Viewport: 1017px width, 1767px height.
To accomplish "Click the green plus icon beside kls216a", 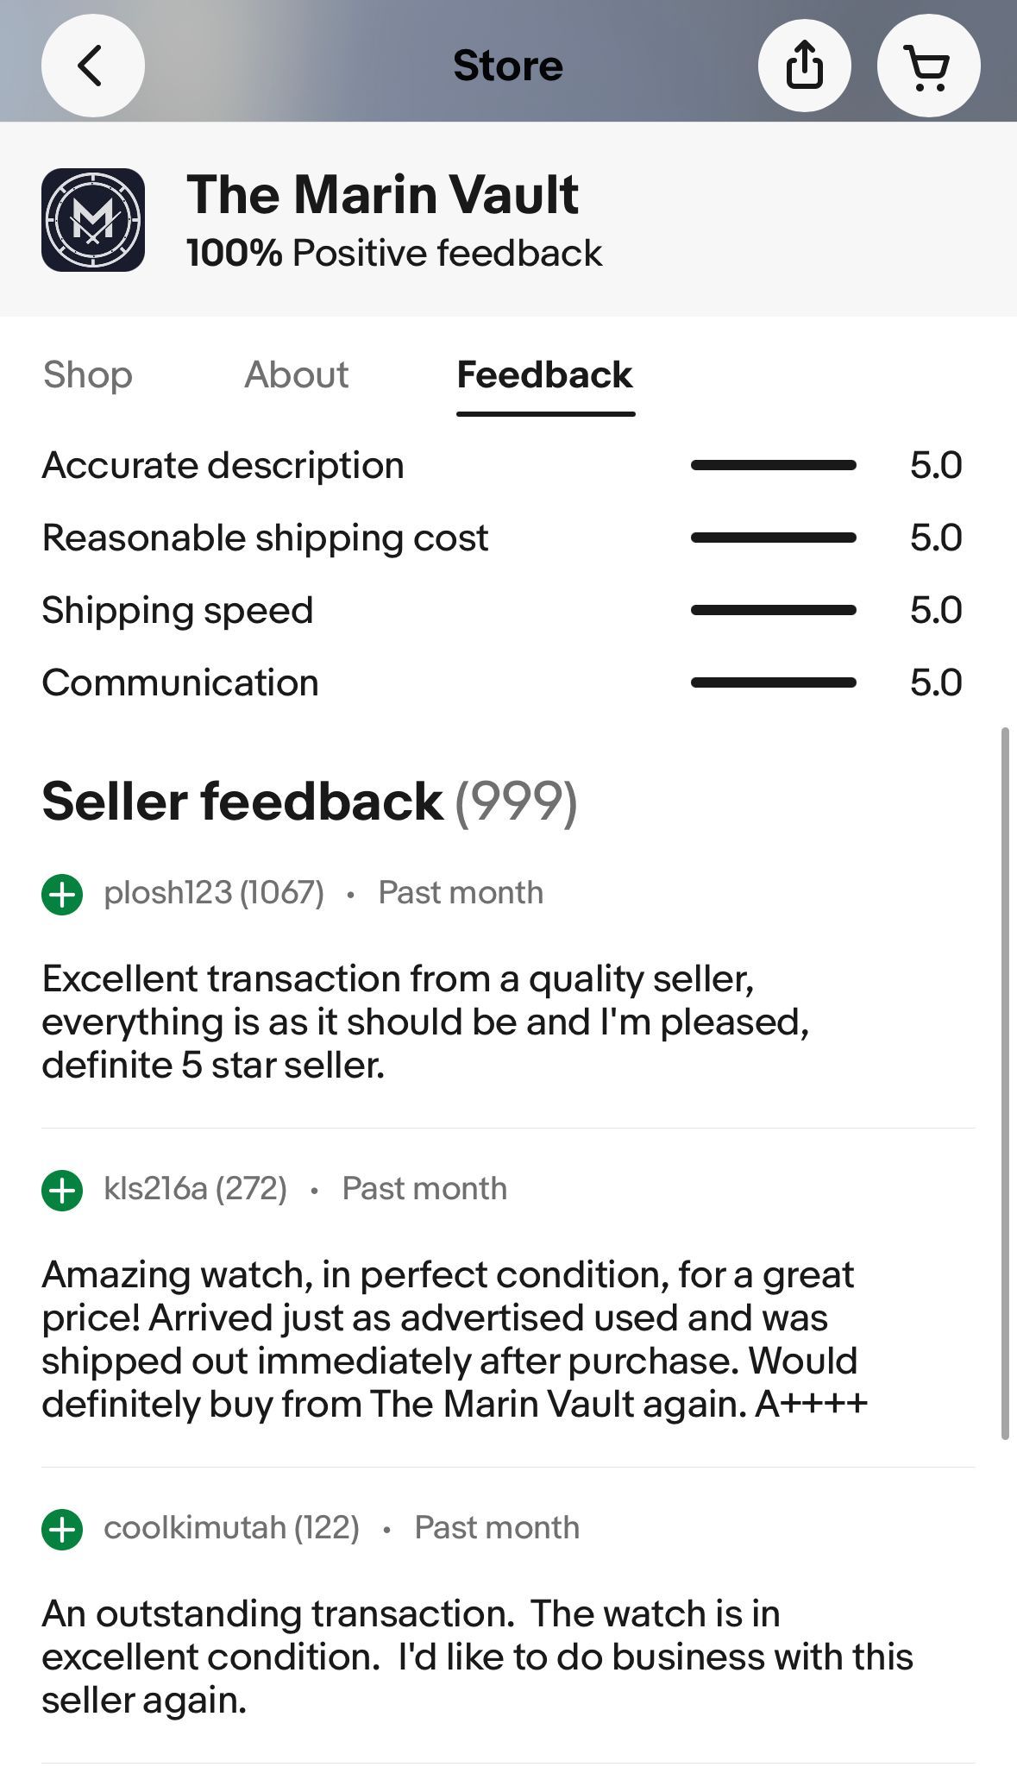I will click(x=62, y=1187).
